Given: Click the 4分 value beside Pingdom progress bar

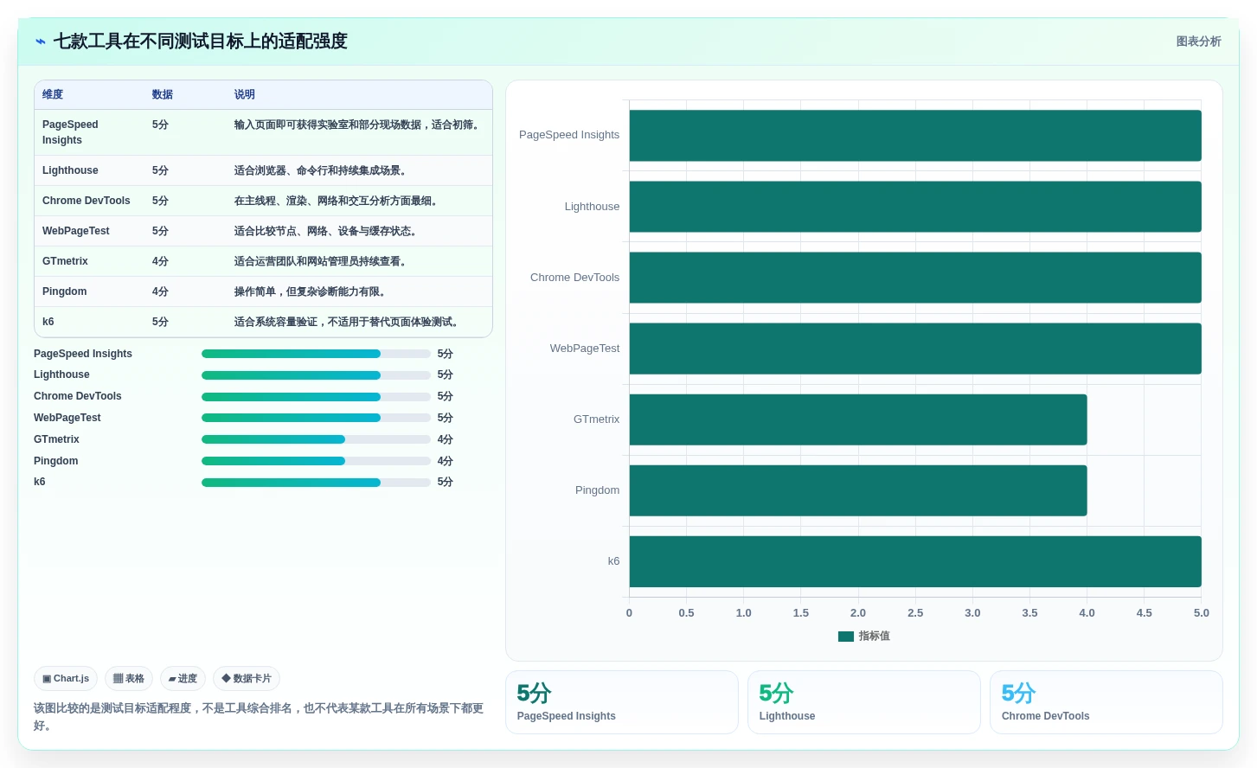Looking at the screenshot, I should coord(446,461).
